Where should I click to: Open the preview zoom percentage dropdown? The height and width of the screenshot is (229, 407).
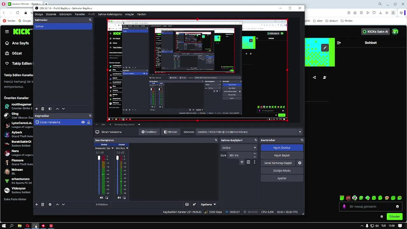tap(139, 125)
